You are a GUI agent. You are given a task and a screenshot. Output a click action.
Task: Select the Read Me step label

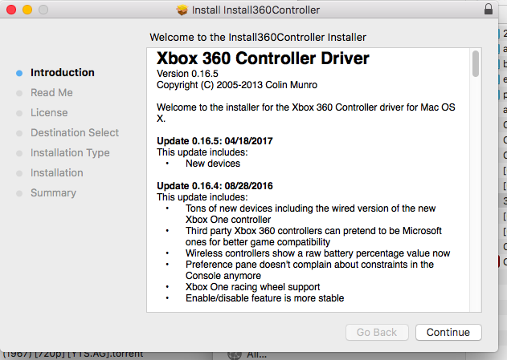51,92
